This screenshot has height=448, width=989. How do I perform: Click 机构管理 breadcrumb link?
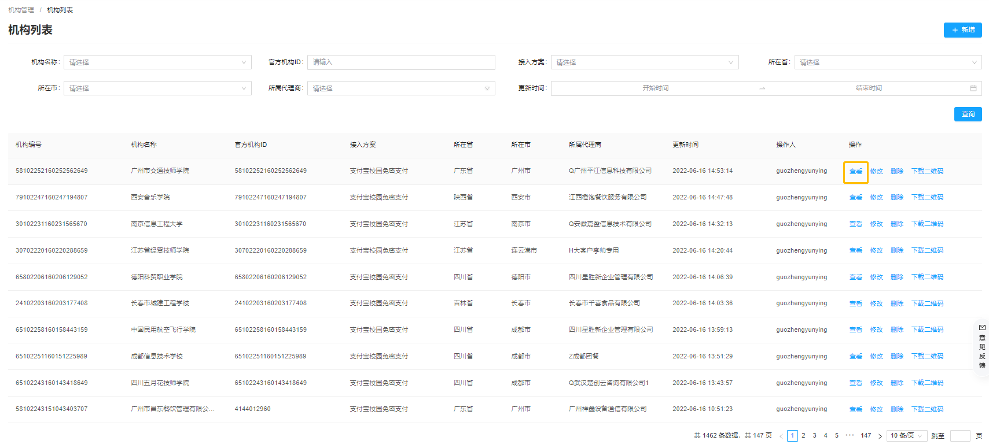21,10
